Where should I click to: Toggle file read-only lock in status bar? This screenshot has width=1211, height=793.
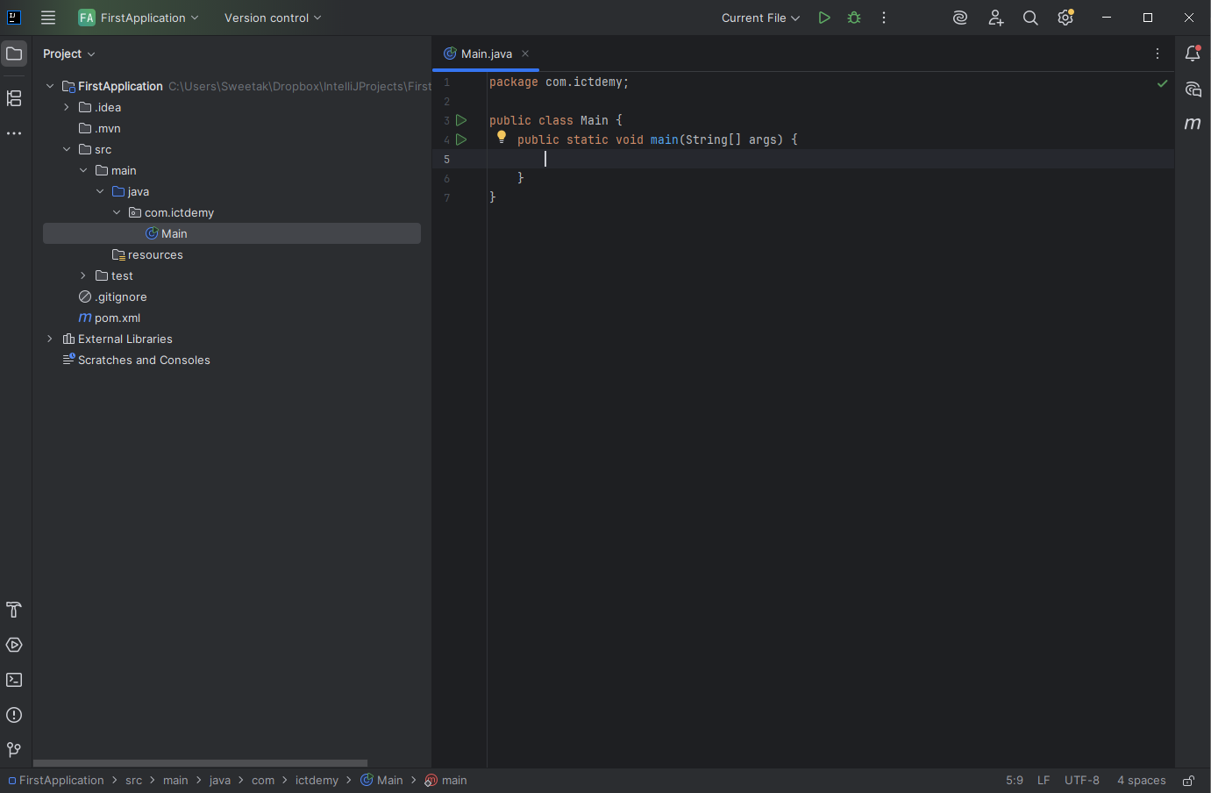[1188, 781]
